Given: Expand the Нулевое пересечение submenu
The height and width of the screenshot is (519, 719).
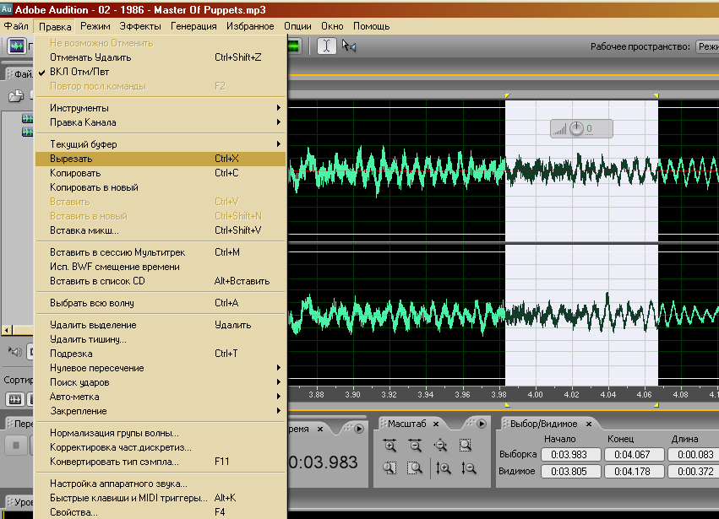Looking at the screenshot, I should coord(161,368).
